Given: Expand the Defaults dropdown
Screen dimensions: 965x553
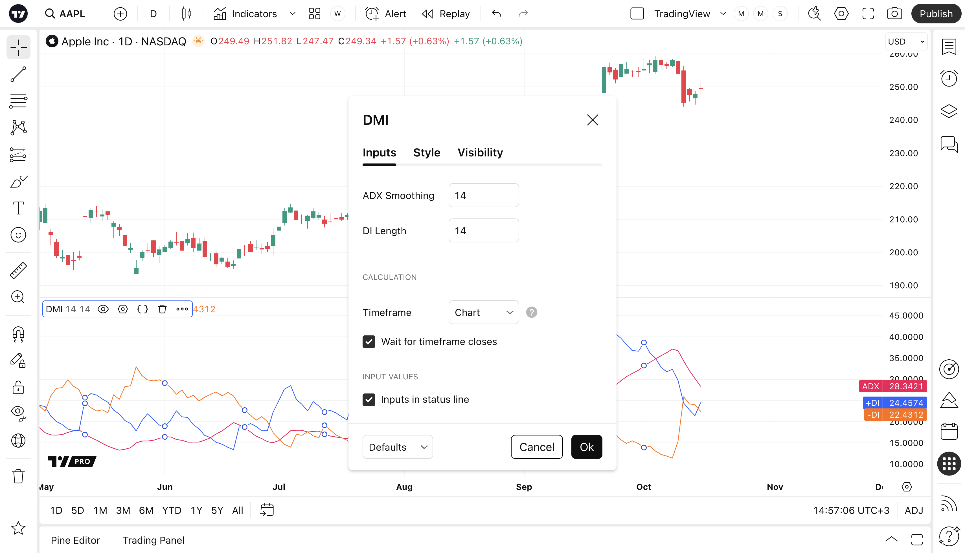Looking at the screenshot, I should 397,447.
